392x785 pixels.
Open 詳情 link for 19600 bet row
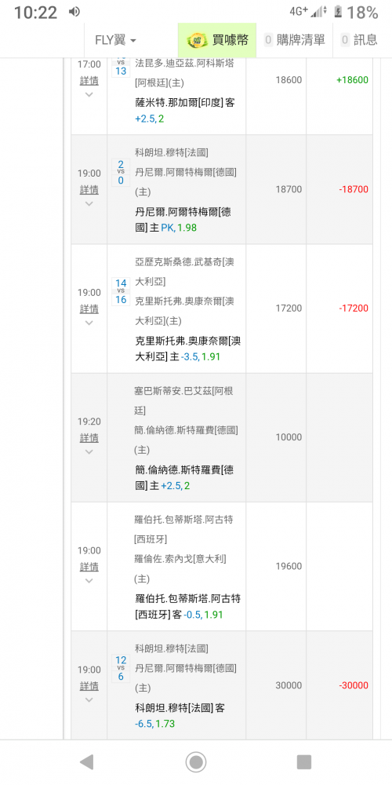pos(89,567)
